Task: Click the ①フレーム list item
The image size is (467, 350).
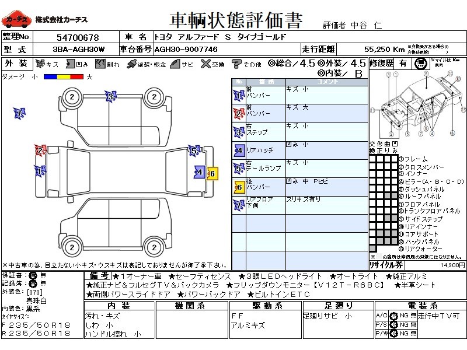Action: 413,159
